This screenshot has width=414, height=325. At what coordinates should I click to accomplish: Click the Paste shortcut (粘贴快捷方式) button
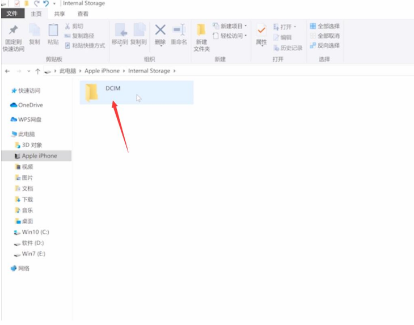(x=85, y=45)
